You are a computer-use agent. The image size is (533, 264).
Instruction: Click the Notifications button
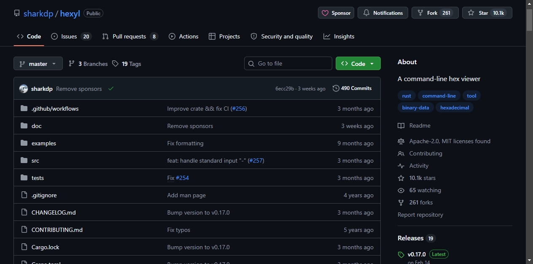[x=383, y=13]
